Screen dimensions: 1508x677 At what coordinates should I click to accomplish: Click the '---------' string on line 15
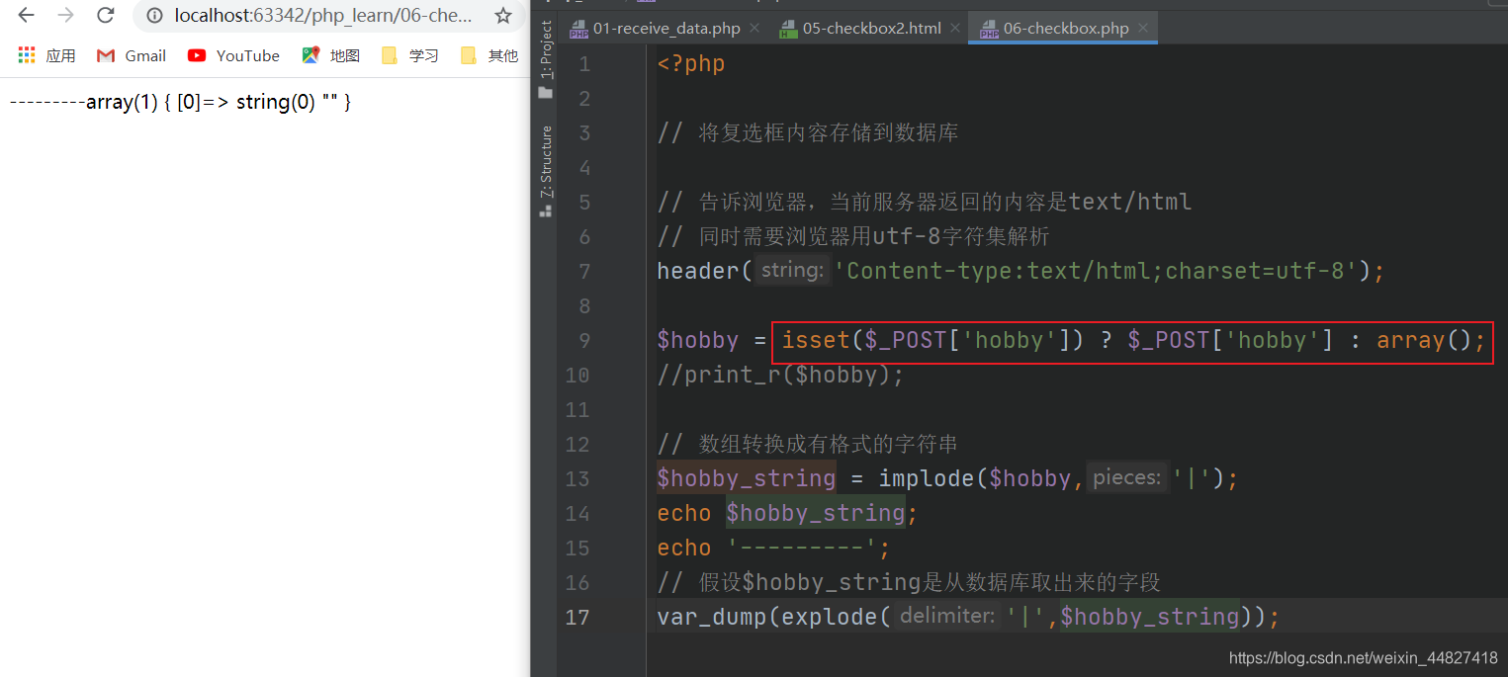tap(802, 548)
